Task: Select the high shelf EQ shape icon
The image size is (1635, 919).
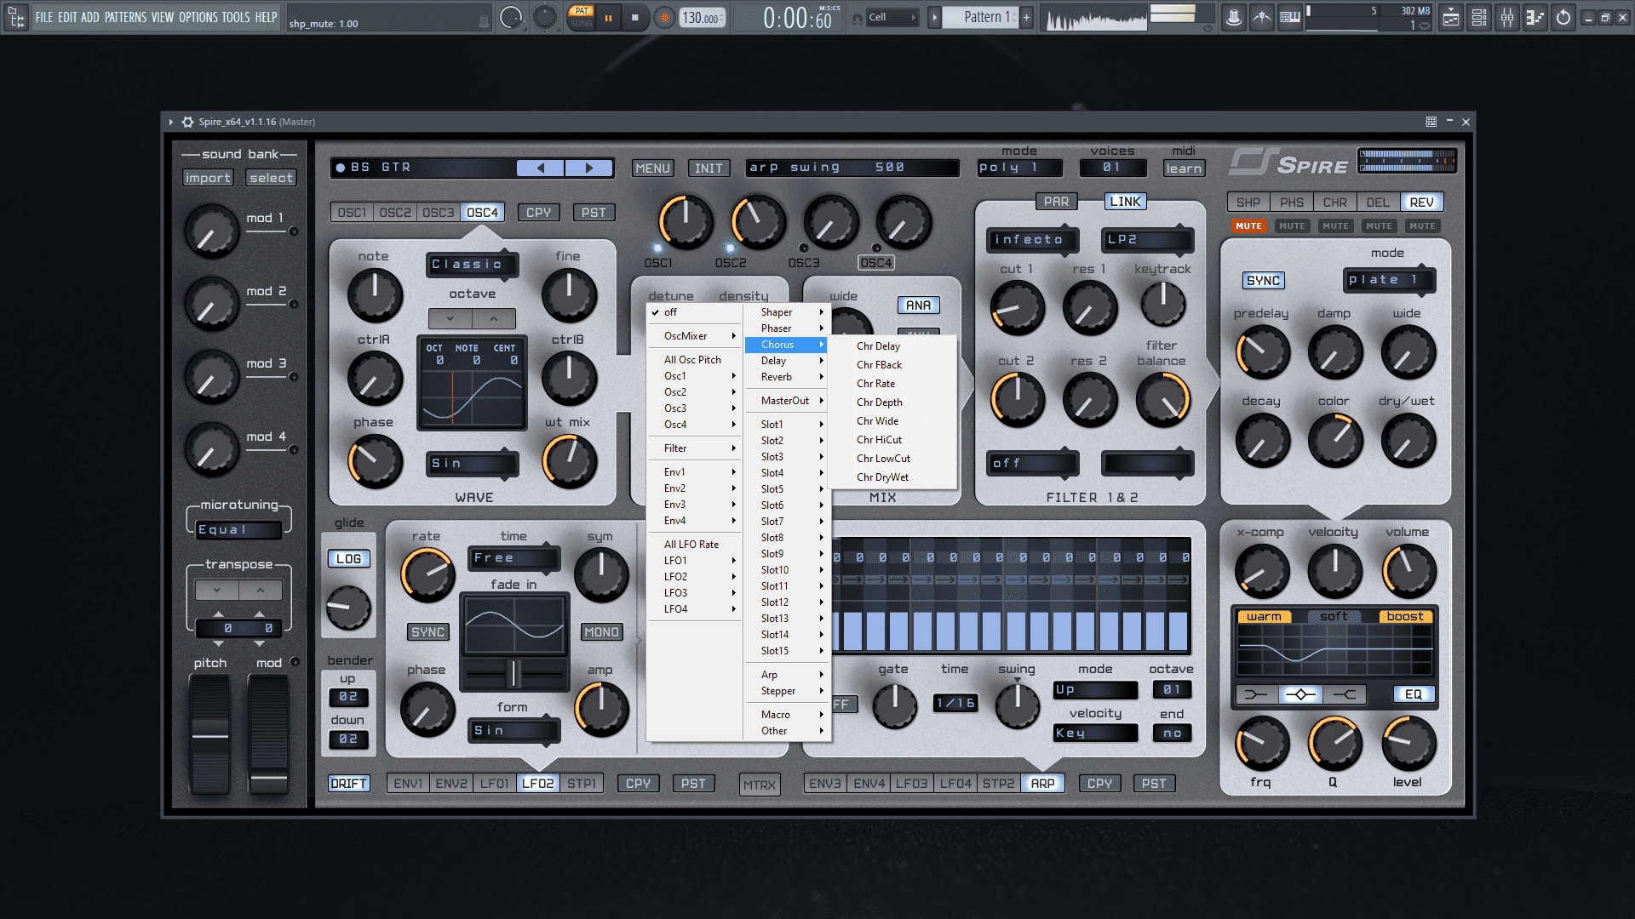Action: point(1345,694)
